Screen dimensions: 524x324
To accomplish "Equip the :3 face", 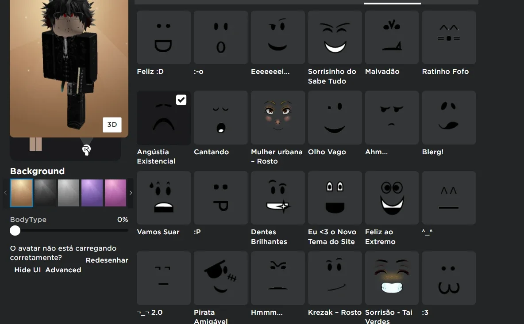I will pos(449,278).
